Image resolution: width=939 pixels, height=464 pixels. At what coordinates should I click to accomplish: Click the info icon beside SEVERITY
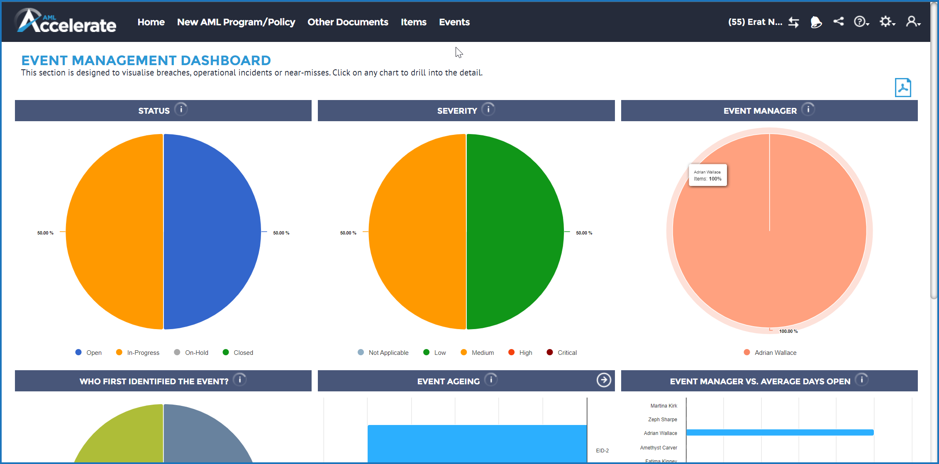pos(488,110)
